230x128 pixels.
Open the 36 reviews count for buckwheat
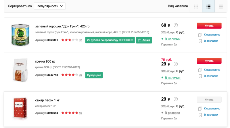pyautogui.click(x=80, y=75)
